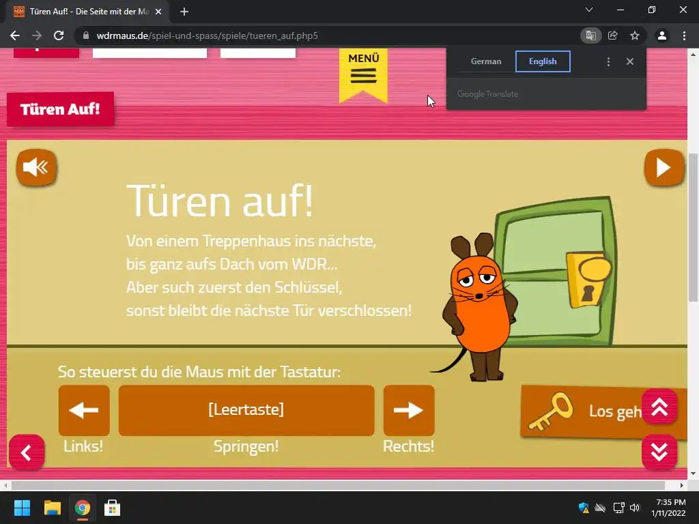699x524 pixels.
Task: Click the 'Rechts!' label
Action: click(x=408, y=446)
